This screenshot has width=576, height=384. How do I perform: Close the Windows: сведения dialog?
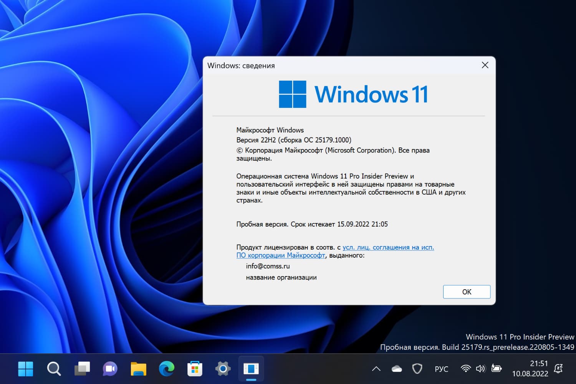(485, 65)
